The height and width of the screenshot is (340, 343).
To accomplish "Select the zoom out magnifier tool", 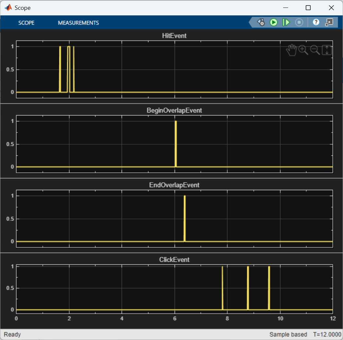I will click(315, 50).
